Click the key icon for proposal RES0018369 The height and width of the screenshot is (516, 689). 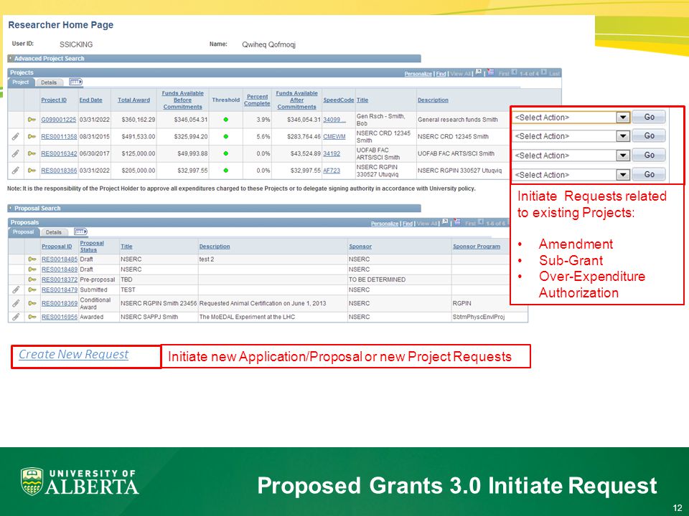click(32, 303)
